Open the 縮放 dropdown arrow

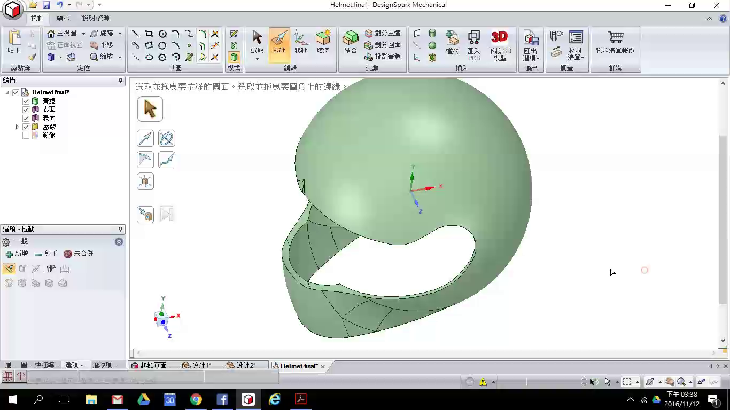tap(120, 57)
